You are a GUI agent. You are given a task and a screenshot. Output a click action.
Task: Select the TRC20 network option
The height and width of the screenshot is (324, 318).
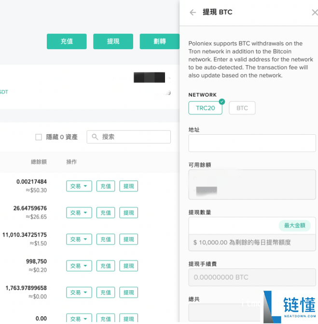(205, 108)
